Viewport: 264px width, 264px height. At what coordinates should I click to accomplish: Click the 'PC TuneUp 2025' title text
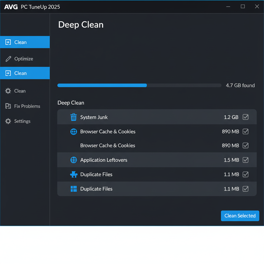(40, 7)
